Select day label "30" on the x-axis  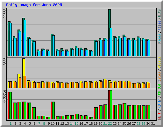(x=148, y=124)
